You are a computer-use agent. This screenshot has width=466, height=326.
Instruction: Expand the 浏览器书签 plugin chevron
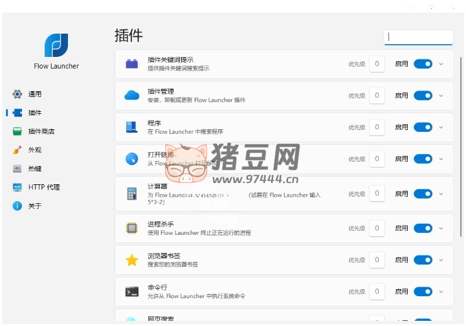point(441,260)
